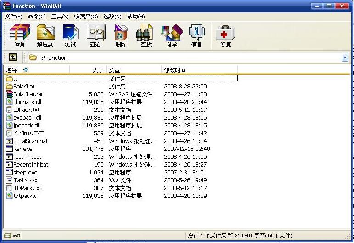Click the drive icon in status bar

(x=7, y=236)
